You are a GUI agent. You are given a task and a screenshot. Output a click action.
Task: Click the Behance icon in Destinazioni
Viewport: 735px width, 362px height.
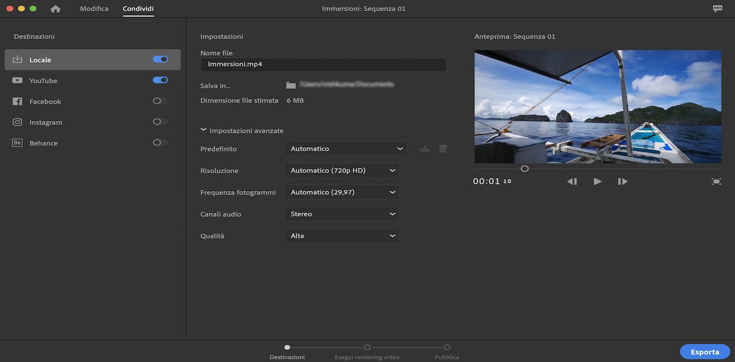(x=17, y=142)
